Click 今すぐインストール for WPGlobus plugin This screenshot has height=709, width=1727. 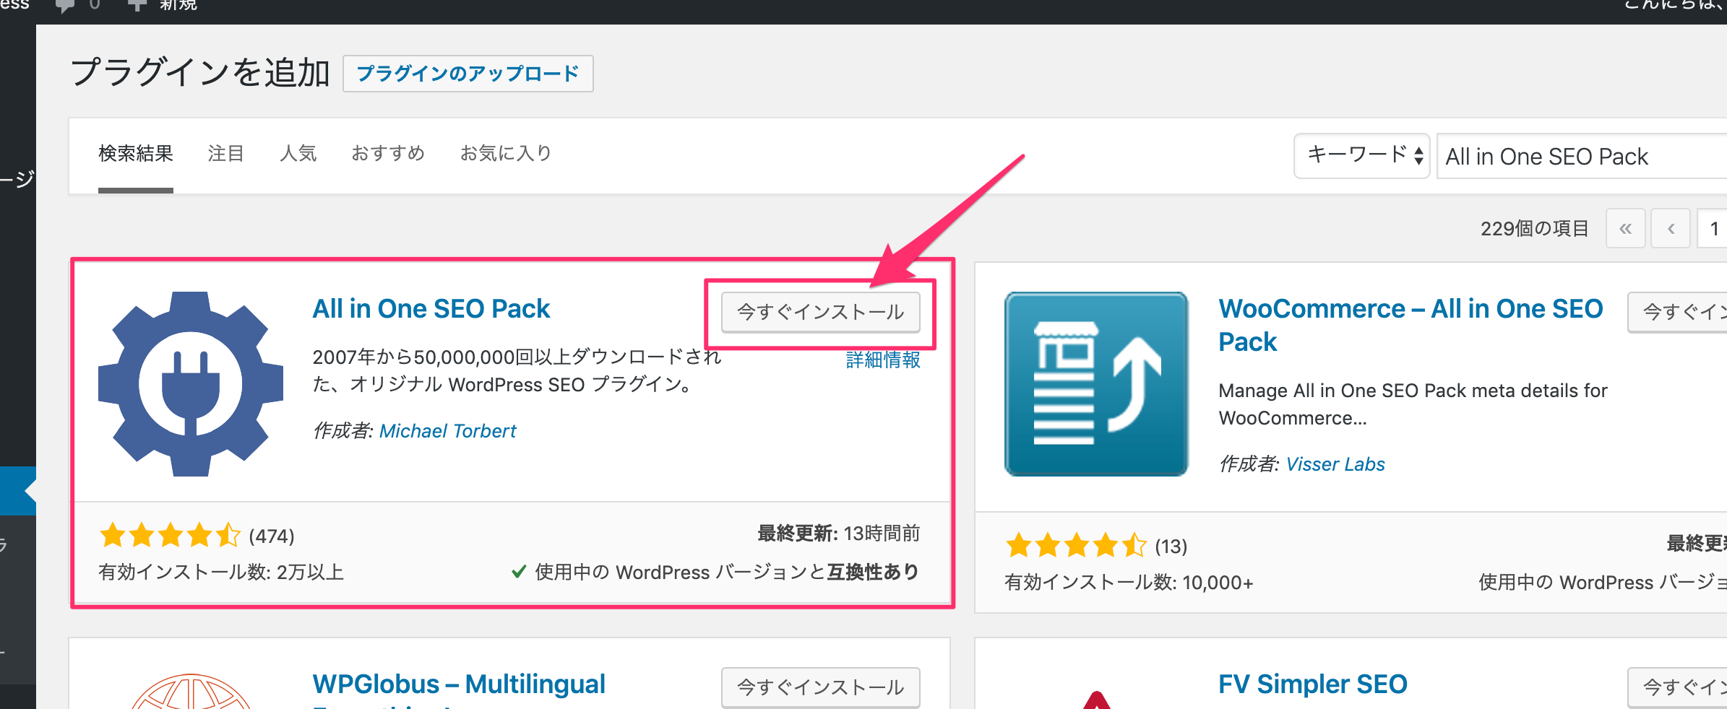pyautogui.click(x=820, y=687)
